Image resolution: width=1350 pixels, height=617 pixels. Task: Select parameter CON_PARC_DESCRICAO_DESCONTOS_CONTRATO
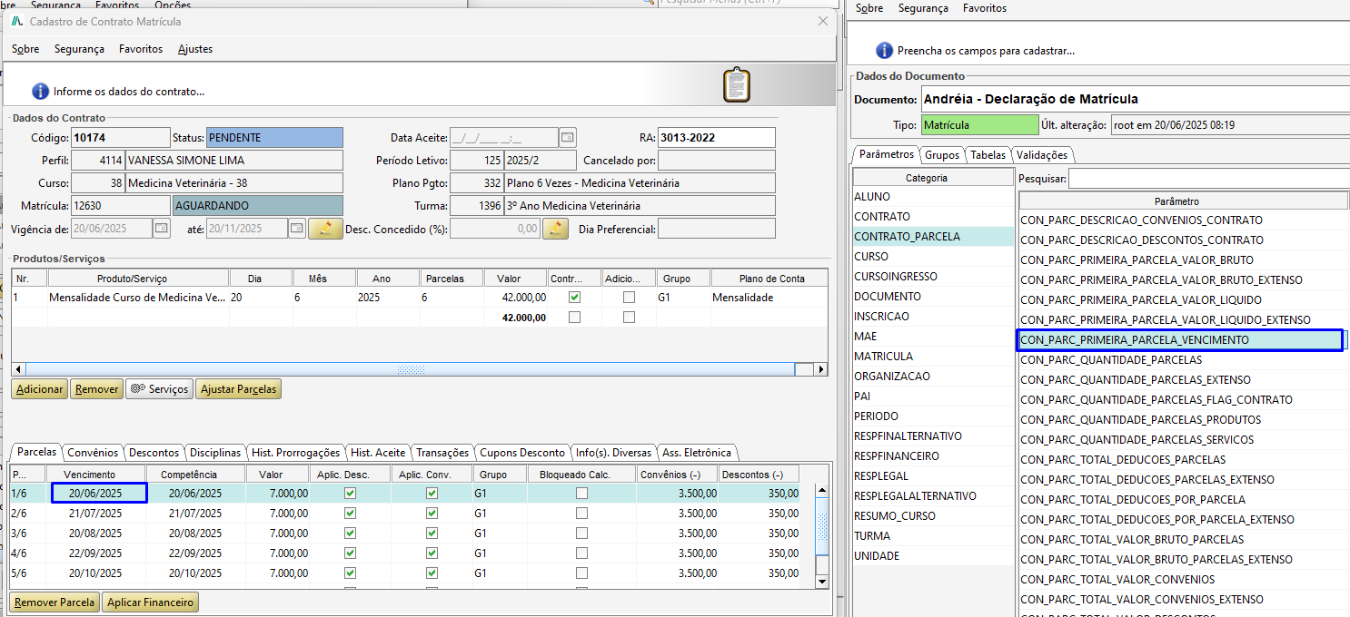pyautogui.click(x=1182, y=240)
